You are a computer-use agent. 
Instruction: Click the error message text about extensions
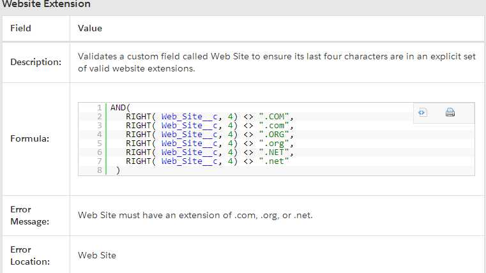tap(195, 215)
